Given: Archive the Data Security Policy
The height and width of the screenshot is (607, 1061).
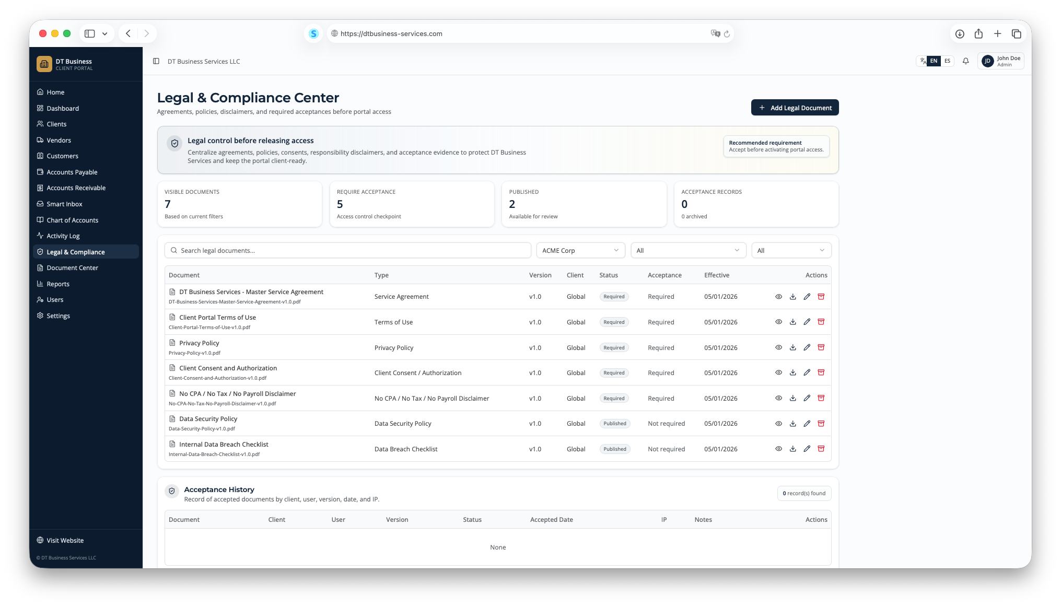Looking at the screenshot, I should click(821, 424).
